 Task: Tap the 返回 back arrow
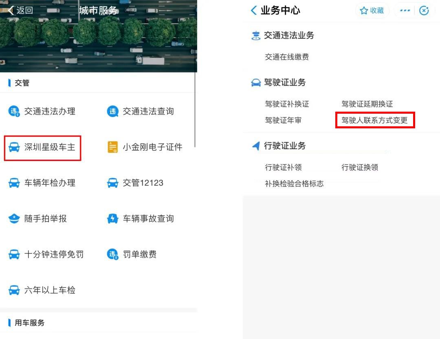pos(11,10)
